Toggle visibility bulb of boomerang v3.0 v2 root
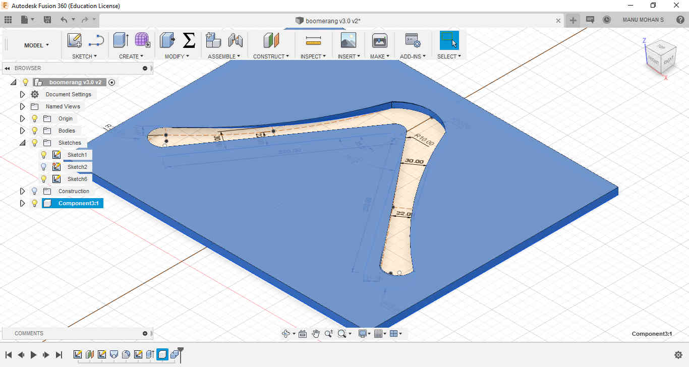689x367 pixels. (25, 82)
